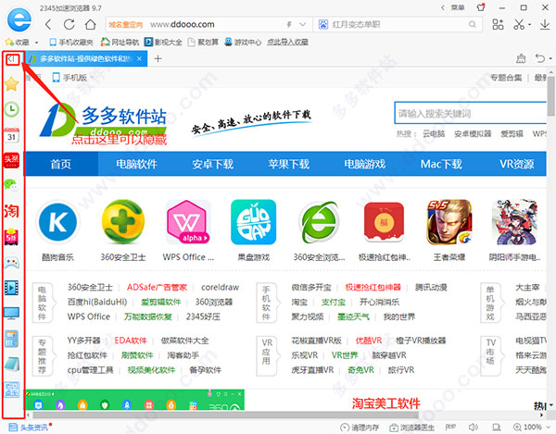Open the 手机收藏夹 bookmark
556x434 pixels.
[x=71, y=43]
